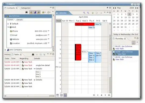
Task: Open the History tab
Action: pos(8,54)
